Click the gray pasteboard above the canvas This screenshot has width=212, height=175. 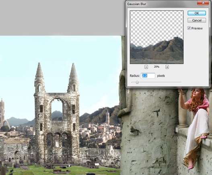coord(62,18)
